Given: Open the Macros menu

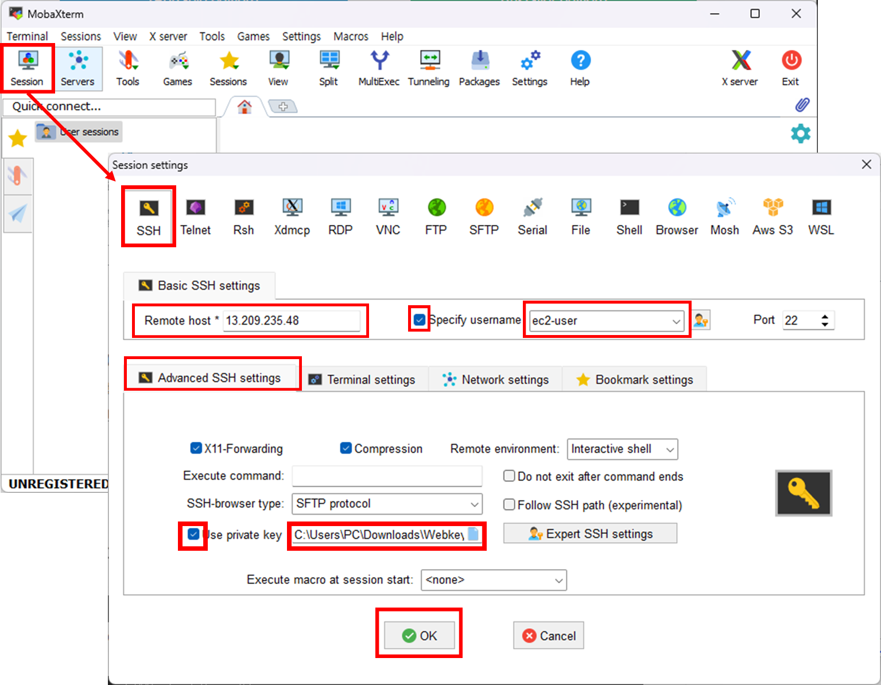Looking at the screenshot, I should click(x=351, y=36).
